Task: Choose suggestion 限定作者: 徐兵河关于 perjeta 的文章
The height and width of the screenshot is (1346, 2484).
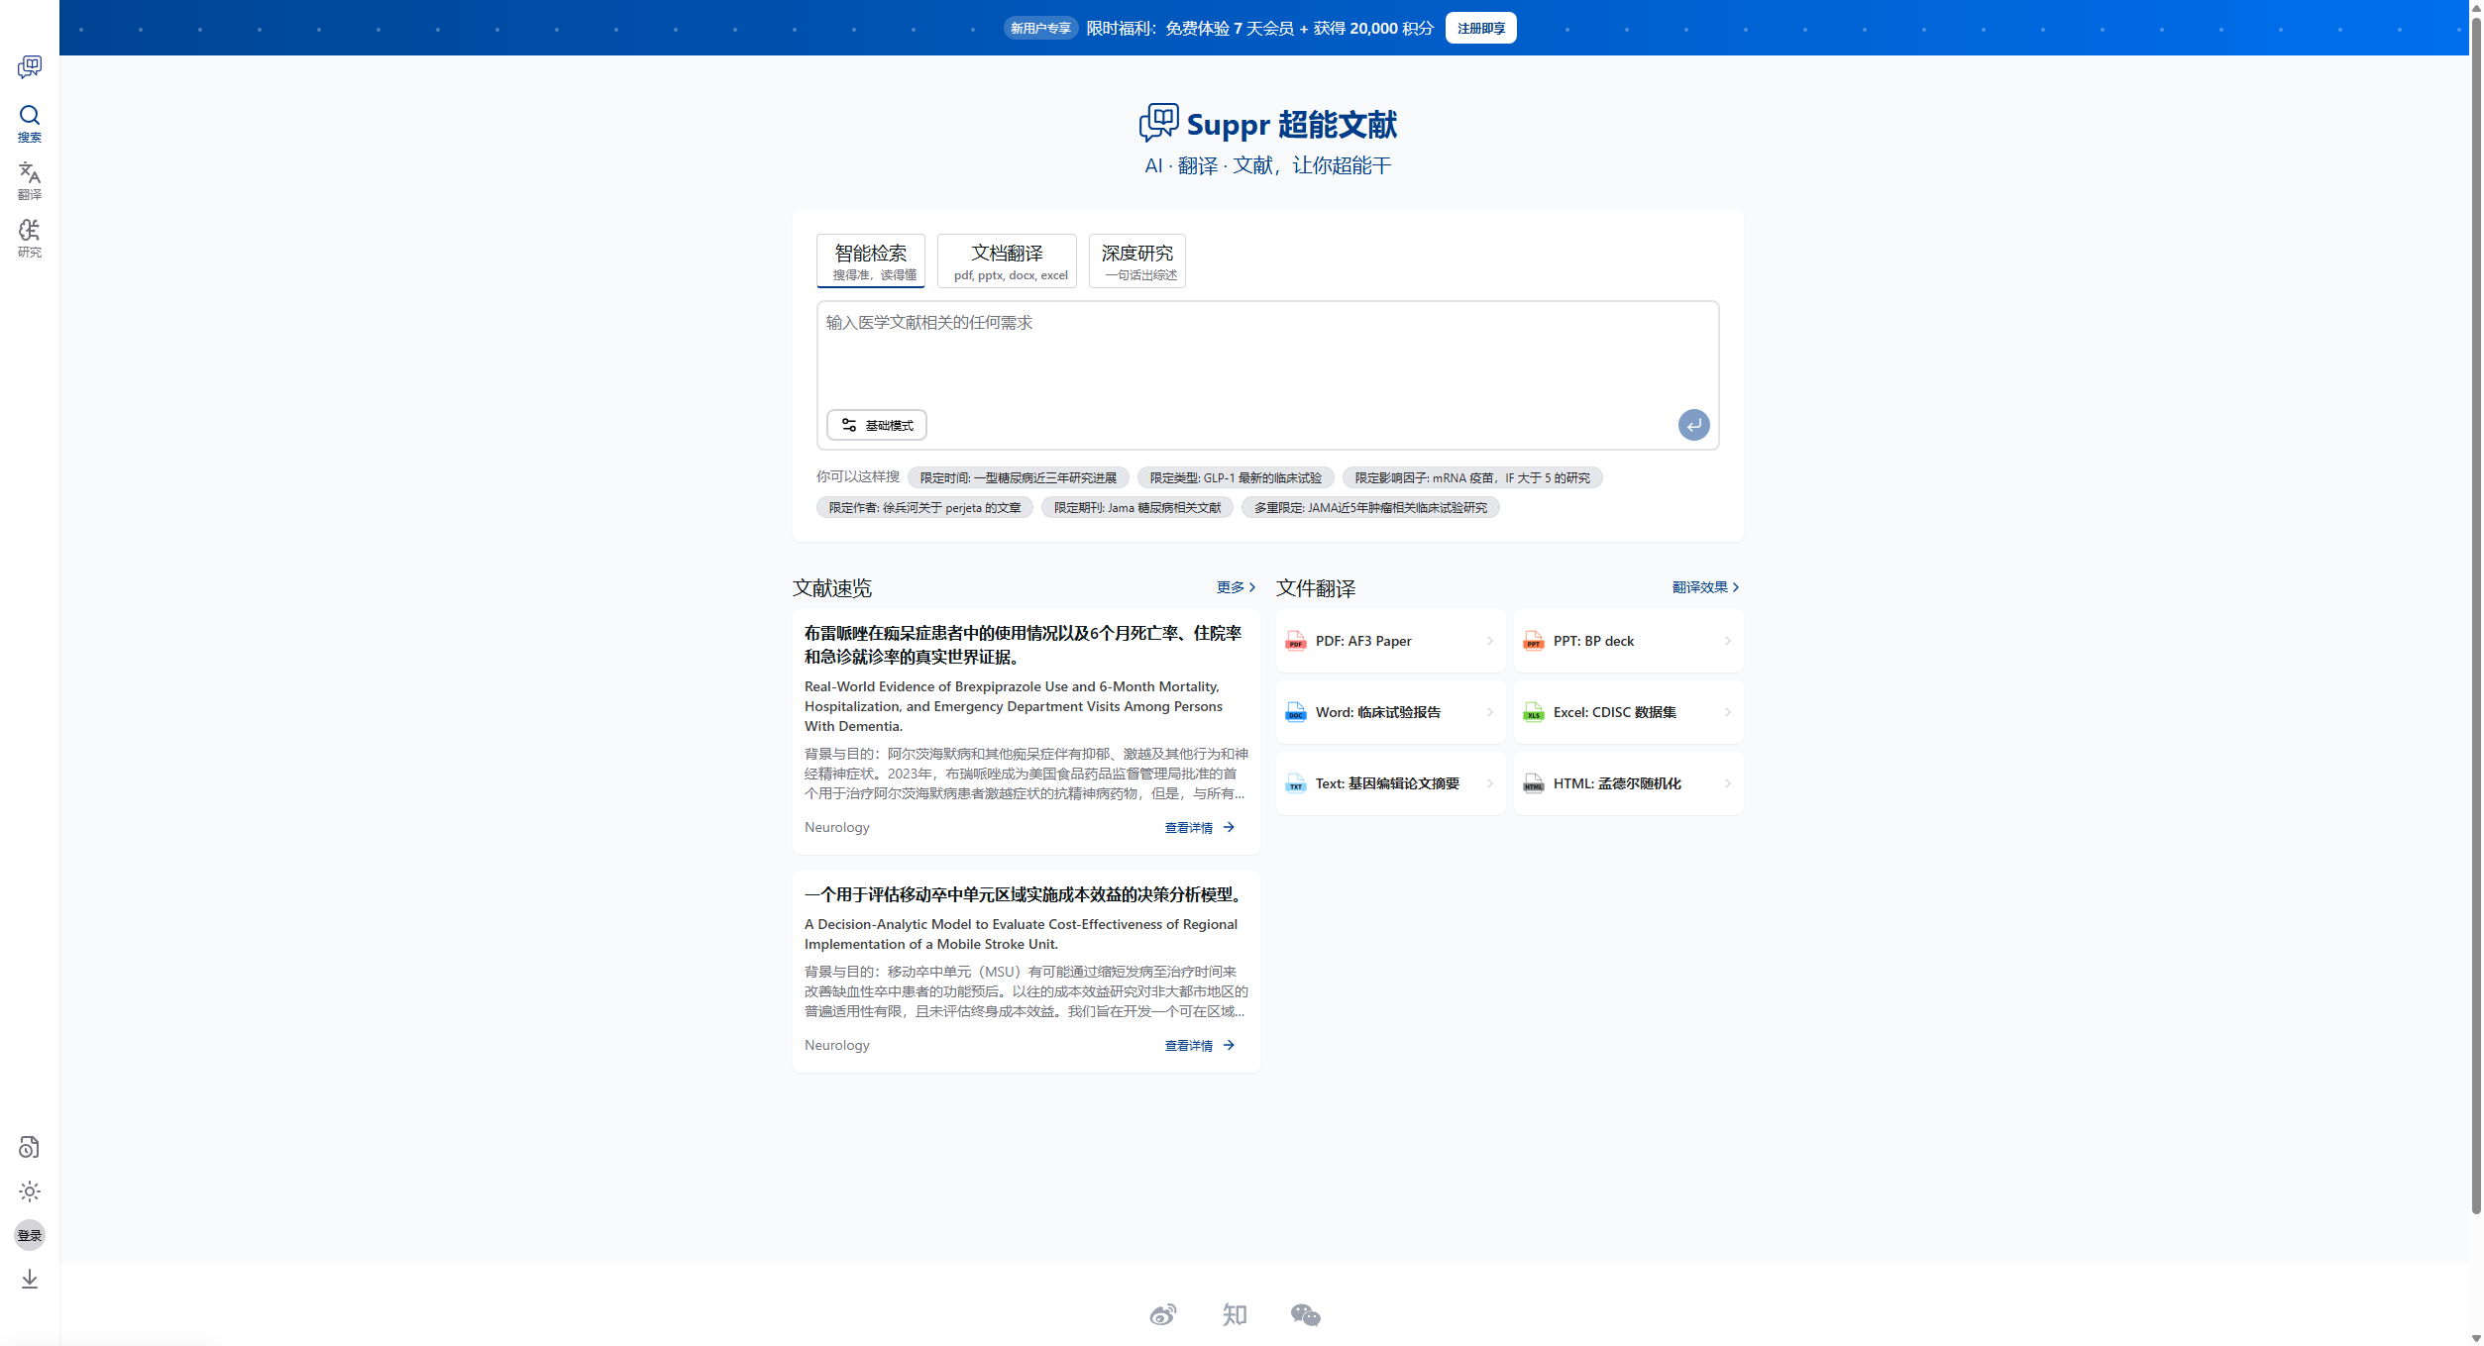Action: coord(924,507)
